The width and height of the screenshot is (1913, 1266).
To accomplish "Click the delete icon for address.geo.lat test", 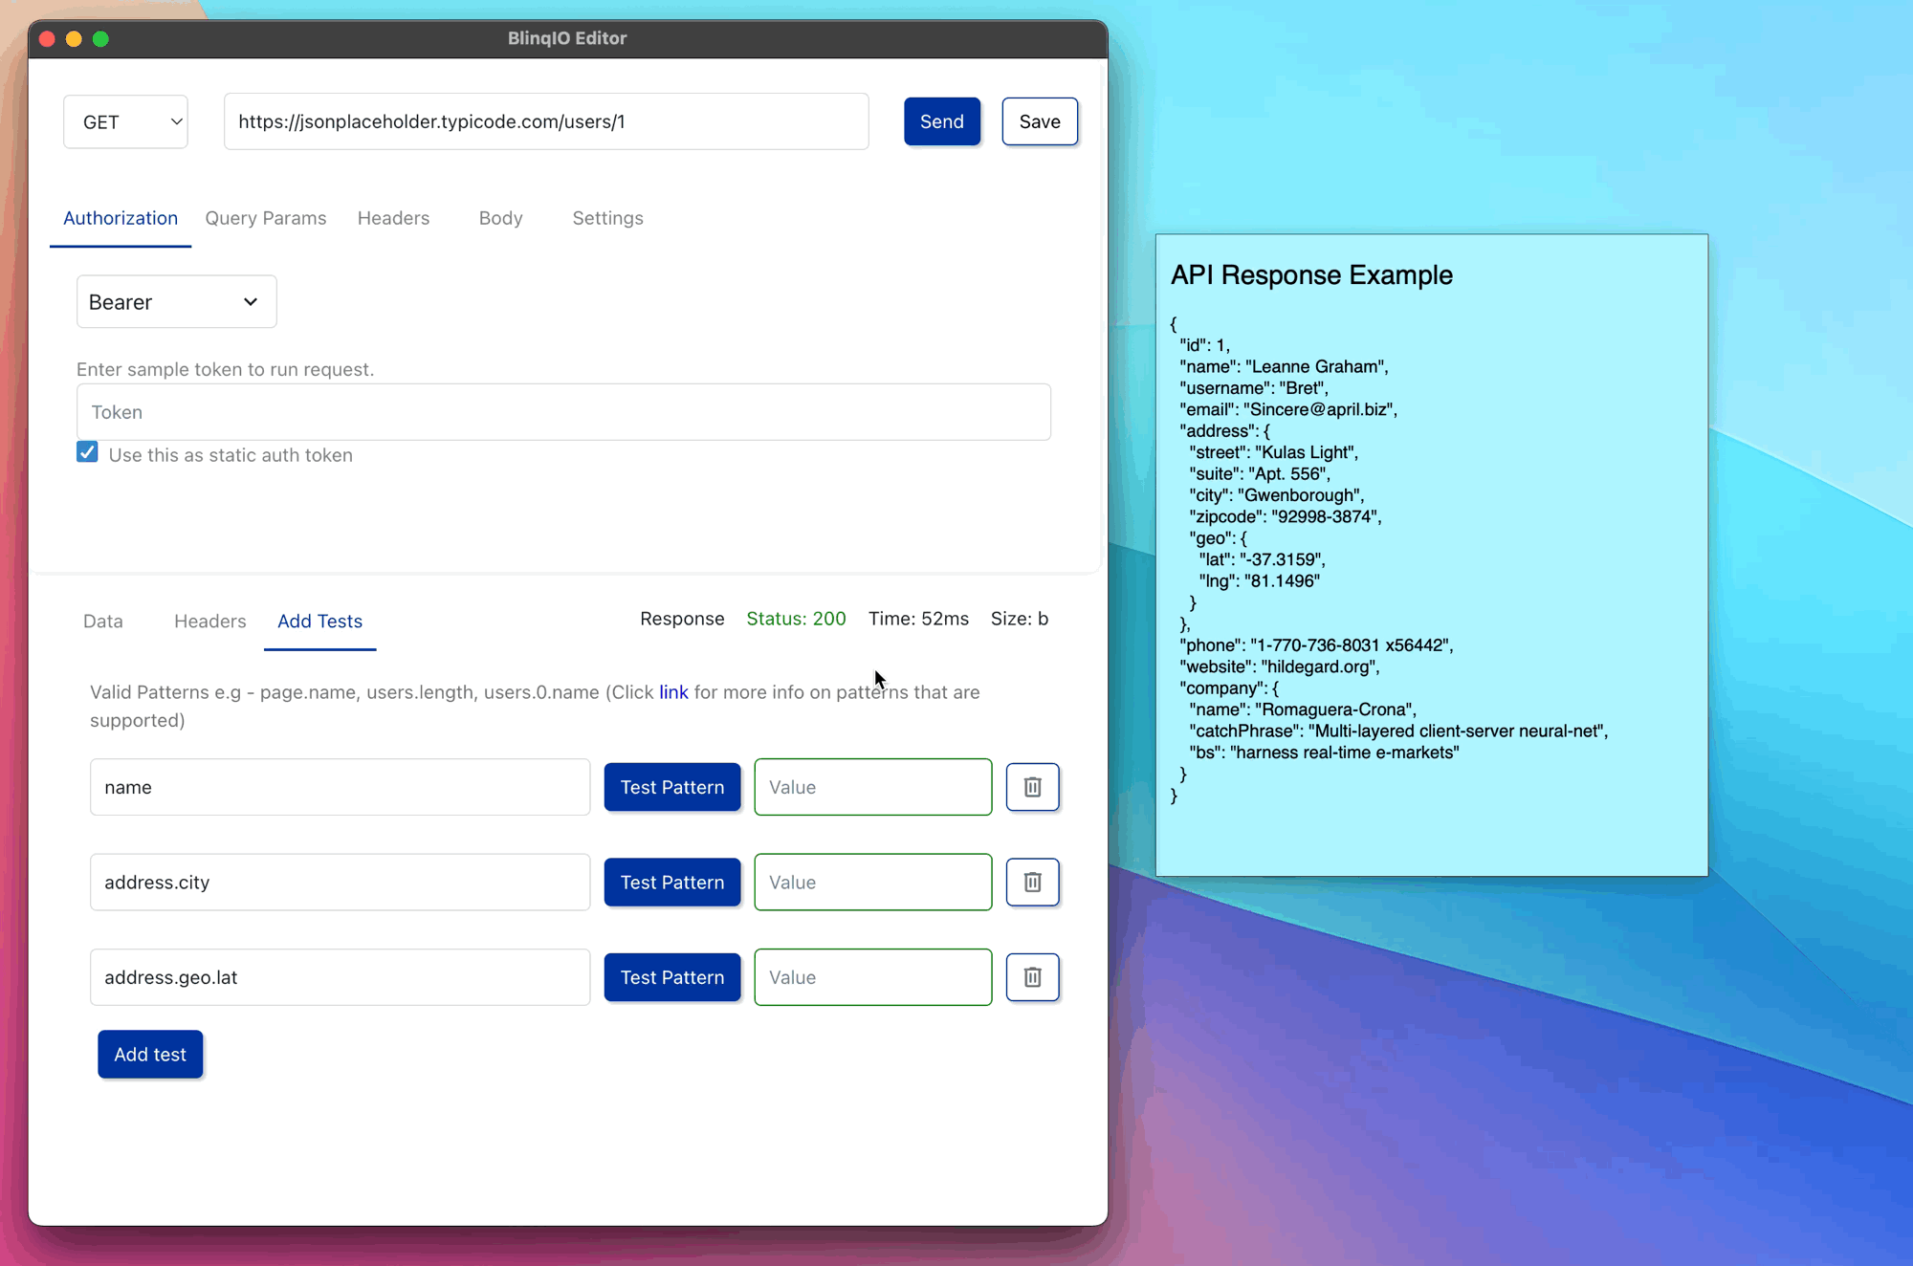I will pyautogui.click(x=1031, y=976).
